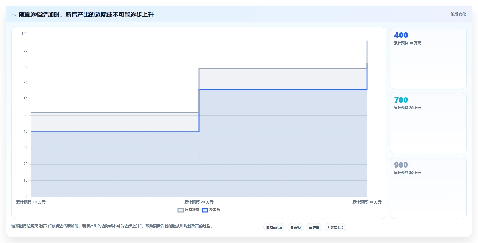Click the Chart.js chip
Screen dimensions: 478x243
[274, 227]
